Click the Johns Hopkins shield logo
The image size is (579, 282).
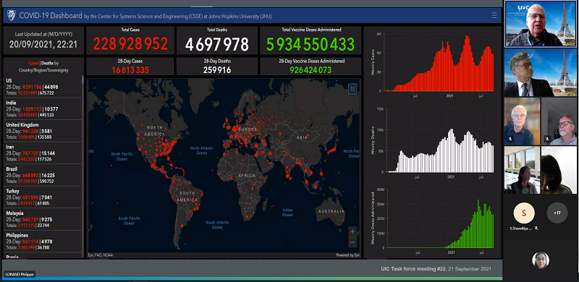(12, 15)
